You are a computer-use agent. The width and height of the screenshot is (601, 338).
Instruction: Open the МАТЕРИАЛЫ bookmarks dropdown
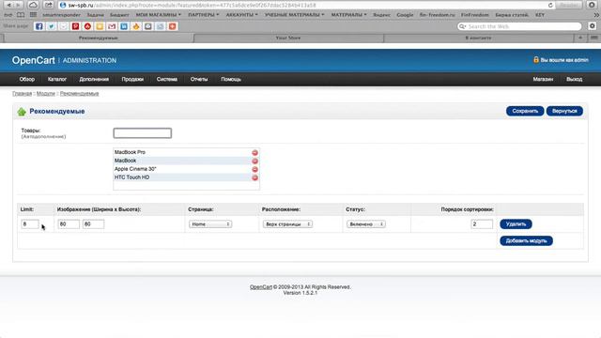point(348,15)
